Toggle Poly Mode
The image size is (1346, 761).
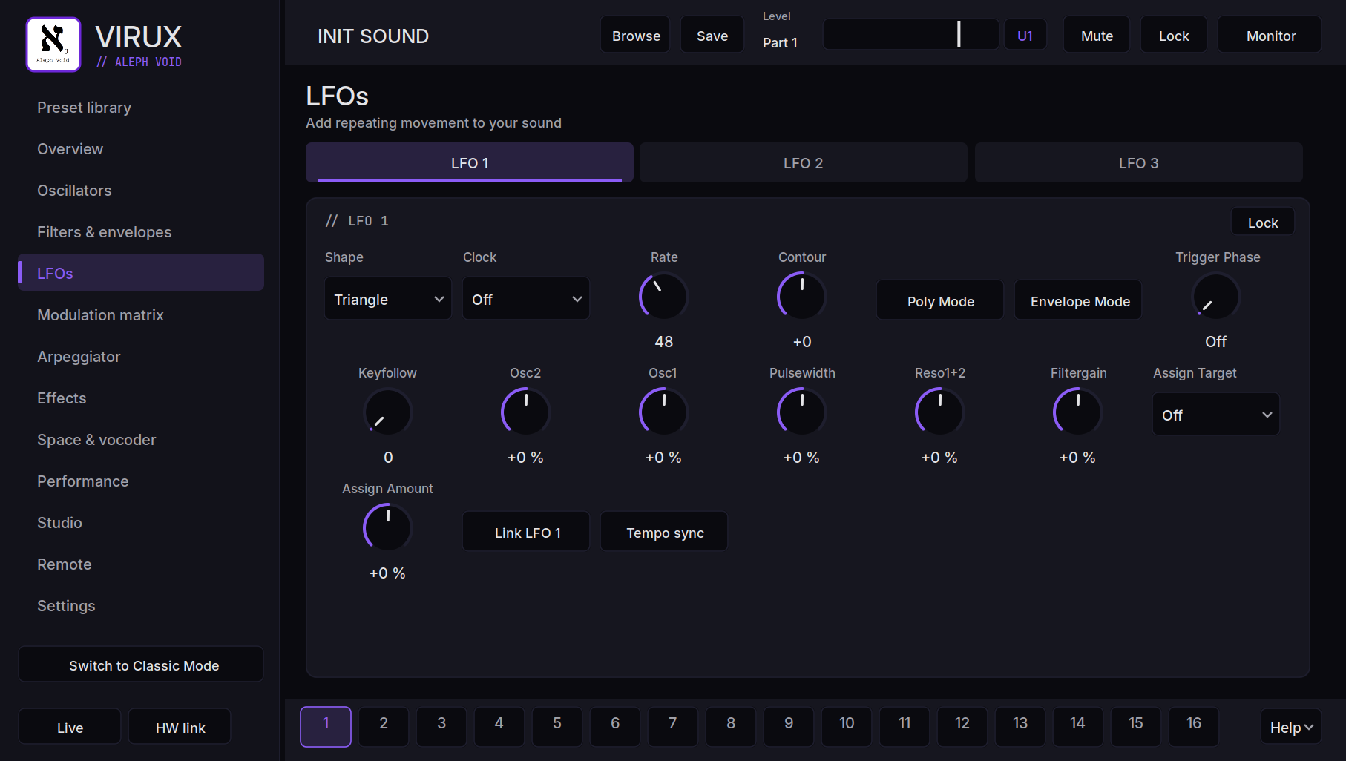point(940,300)
